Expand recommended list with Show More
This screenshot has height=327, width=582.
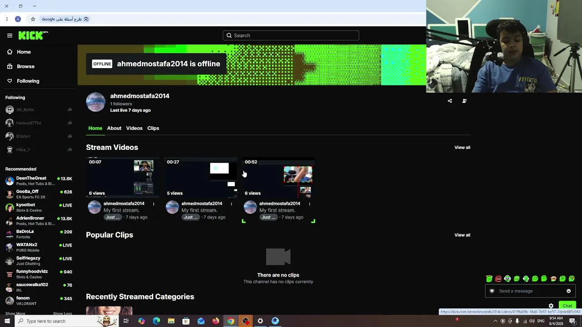[15, 313]
